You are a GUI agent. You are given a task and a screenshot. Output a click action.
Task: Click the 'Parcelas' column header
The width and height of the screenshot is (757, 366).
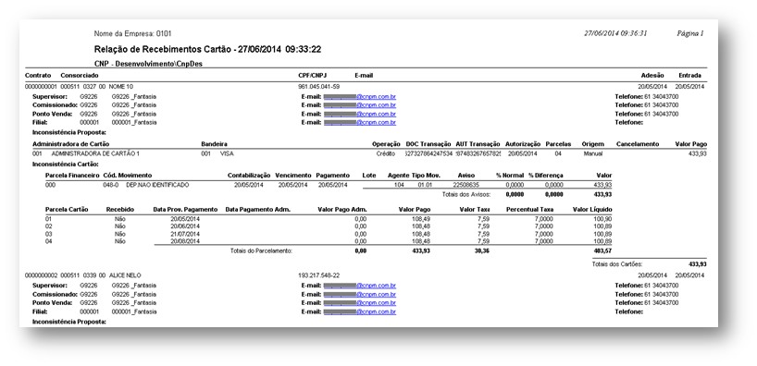coord(558,144)
